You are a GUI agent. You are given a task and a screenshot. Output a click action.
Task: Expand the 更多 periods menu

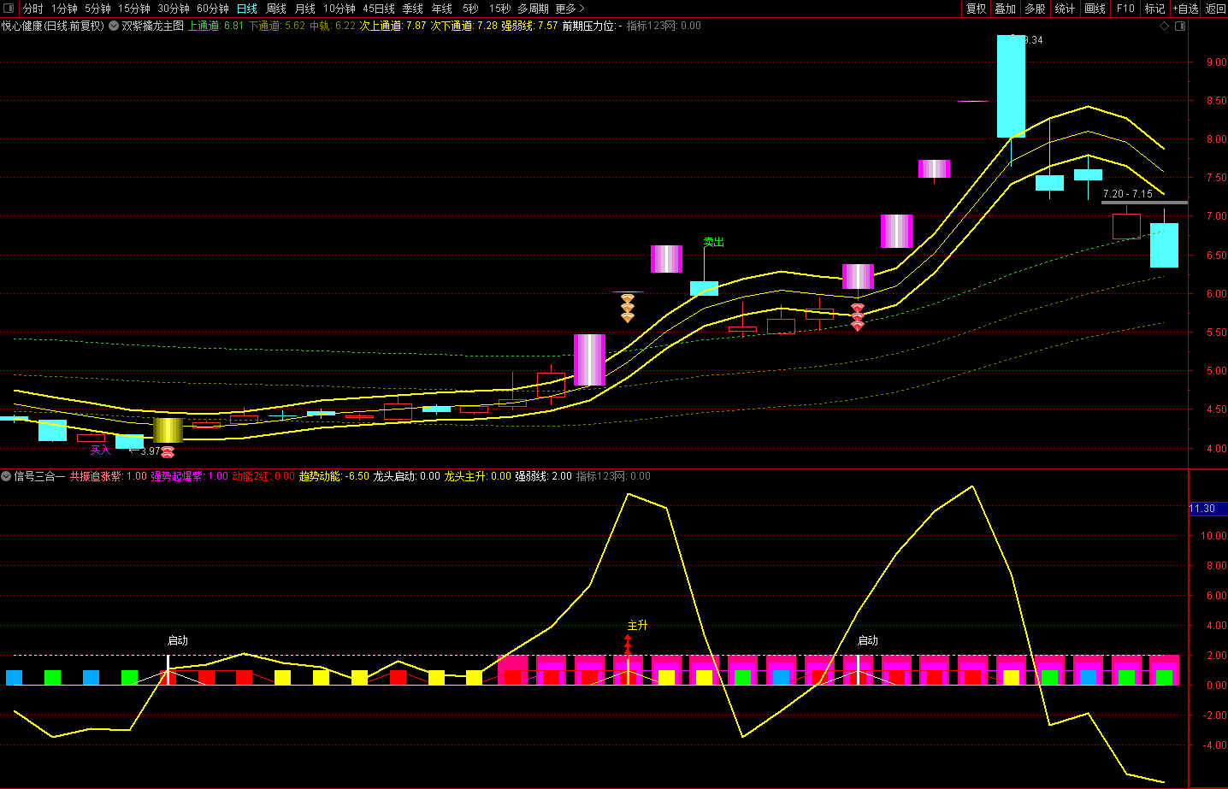point(570,9)
